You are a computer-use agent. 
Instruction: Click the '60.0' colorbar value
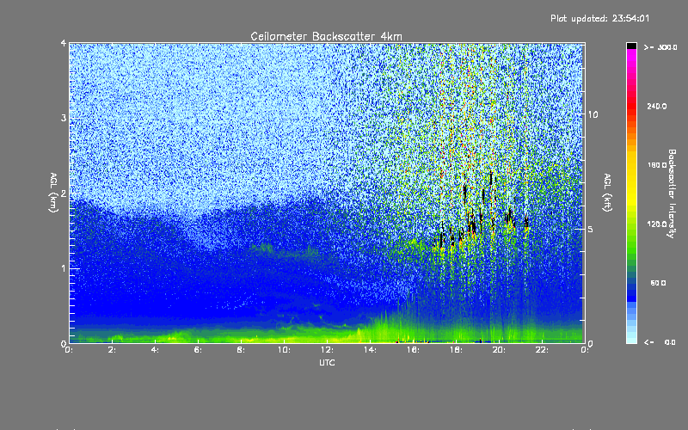tap(658, 283)
